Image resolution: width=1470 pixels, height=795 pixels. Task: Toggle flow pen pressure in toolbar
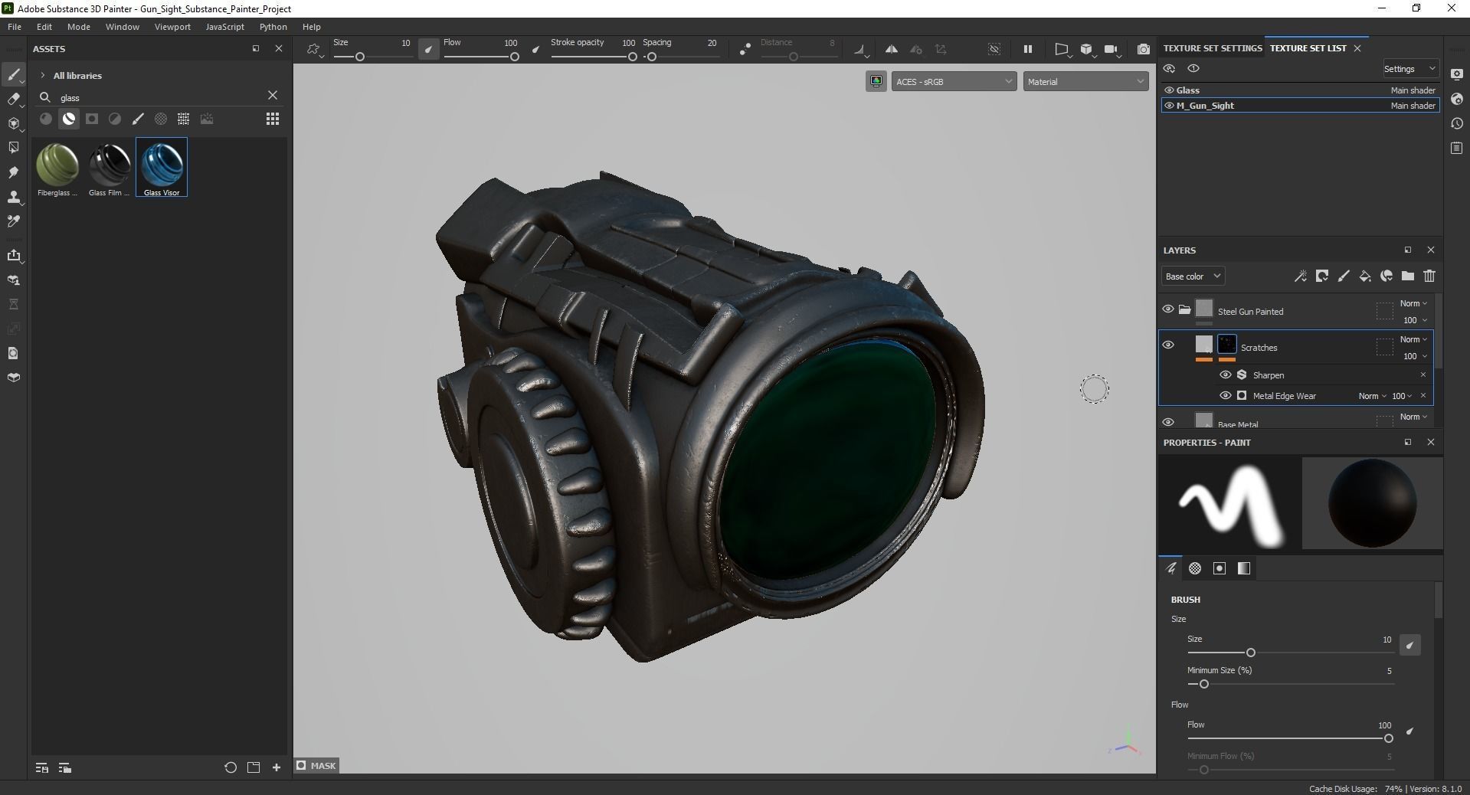click(536, 50)
